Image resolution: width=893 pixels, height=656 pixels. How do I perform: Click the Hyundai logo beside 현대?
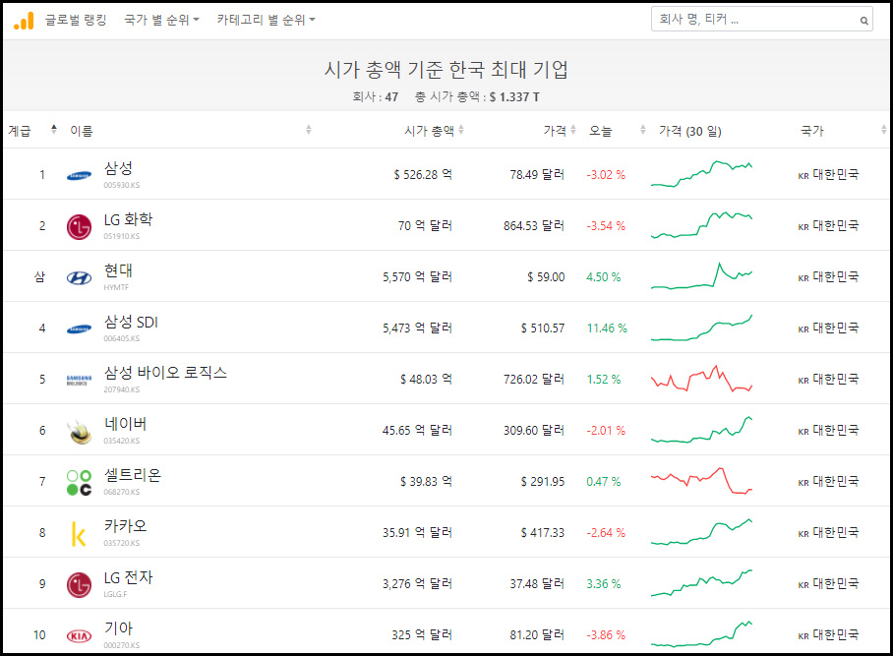tap(79, 278)
